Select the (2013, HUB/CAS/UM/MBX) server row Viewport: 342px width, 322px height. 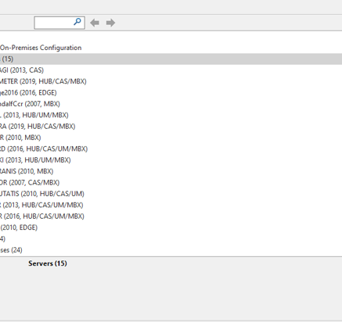pyautogui.click(x=41, y=205)
